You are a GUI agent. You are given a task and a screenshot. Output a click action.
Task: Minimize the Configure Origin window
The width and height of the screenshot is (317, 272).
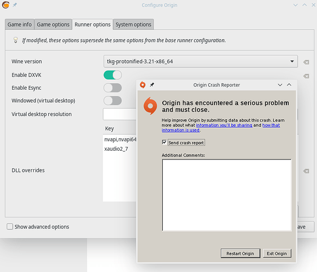(x=295, y=5)
